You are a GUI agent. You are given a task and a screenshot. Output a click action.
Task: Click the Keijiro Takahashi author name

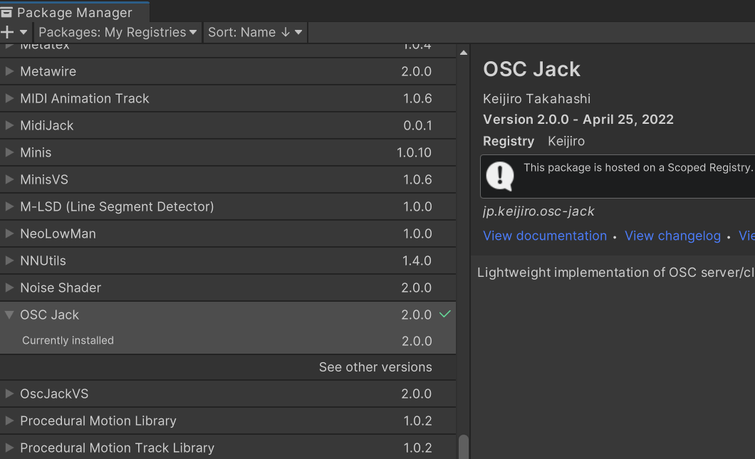536,99
